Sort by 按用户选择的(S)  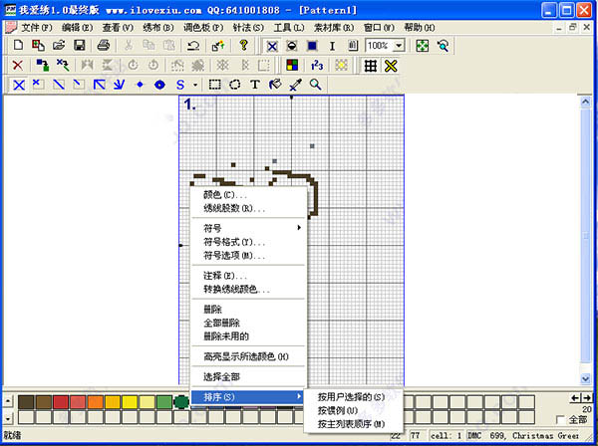[x=352, y=397]
